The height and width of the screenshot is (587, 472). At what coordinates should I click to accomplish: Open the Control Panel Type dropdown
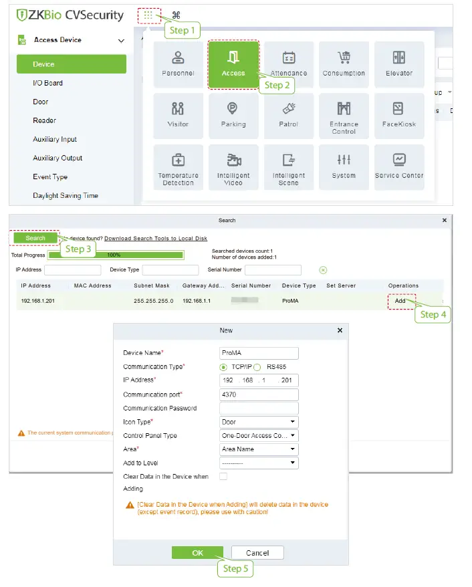coord(259,435)
